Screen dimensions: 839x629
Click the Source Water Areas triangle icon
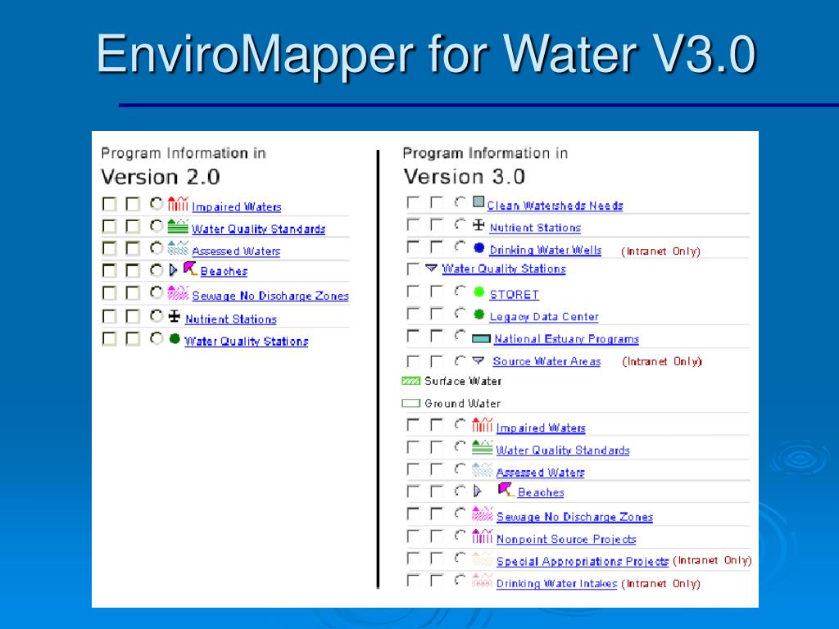point(478,360)
